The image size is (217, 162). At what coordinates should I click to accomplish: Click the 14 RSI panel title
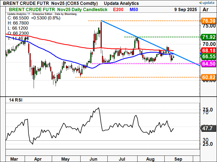point(16,100)
